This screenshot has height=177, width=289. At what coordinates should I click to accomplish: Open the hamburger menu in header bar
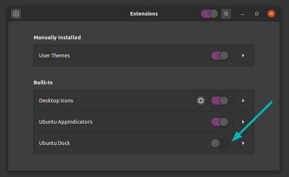[226, 14]
